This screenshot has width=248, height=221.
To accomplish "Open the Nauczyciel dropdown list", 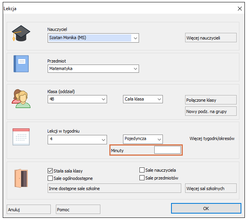I will [x=135, y=38].
